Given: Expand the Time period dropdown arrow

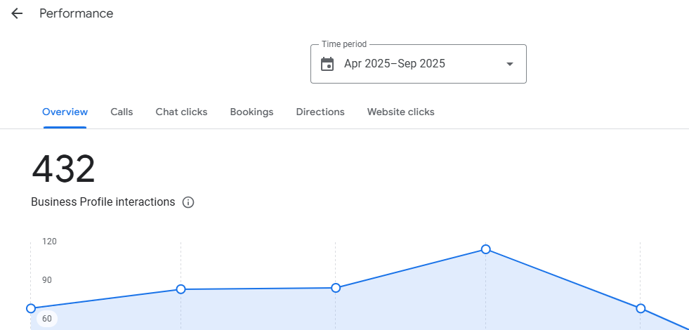Looking at the screenshot, I should 510,64.
